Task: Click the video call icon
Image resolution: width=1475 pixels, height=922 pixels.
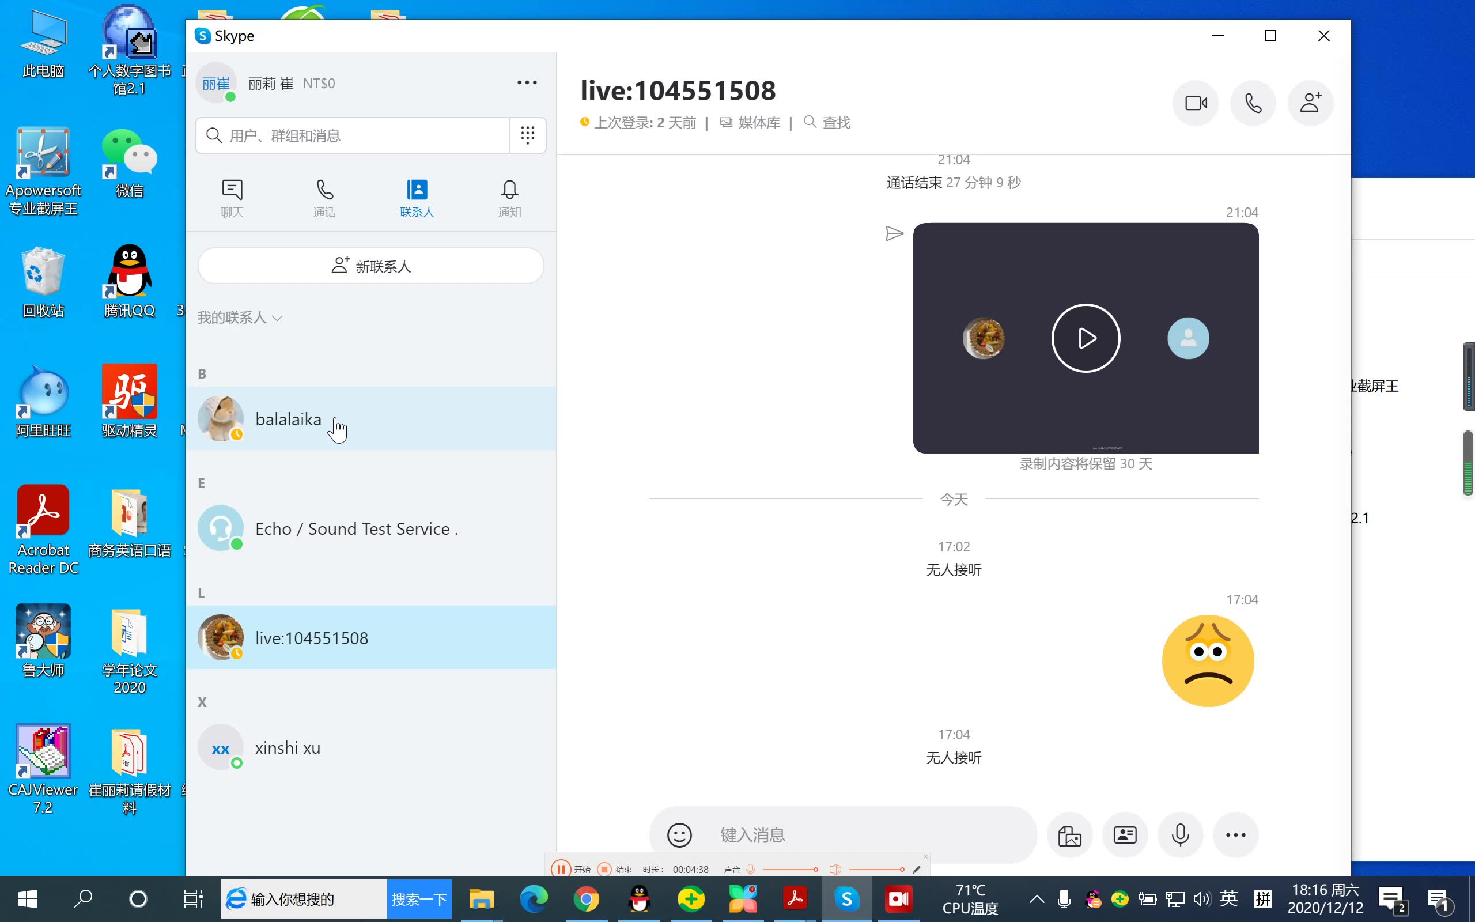Action: point(1196,103)
